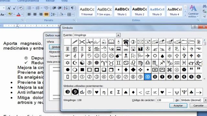Toggle show paragraph marks button
Viewport: 207px width, 116px height.
pos(72,8)
